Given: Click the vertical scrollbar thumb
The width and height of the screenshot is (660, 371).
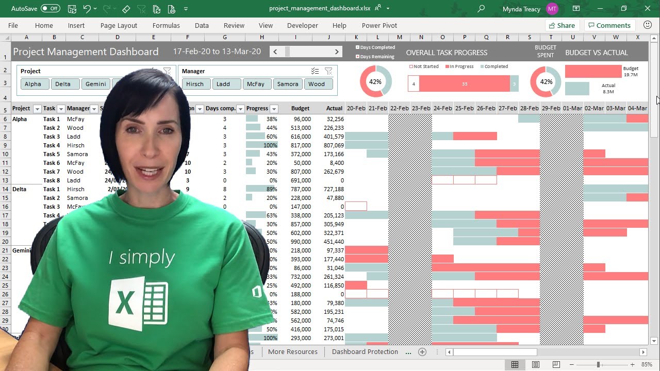Looking at the screenshot, I should pos(654,90).
